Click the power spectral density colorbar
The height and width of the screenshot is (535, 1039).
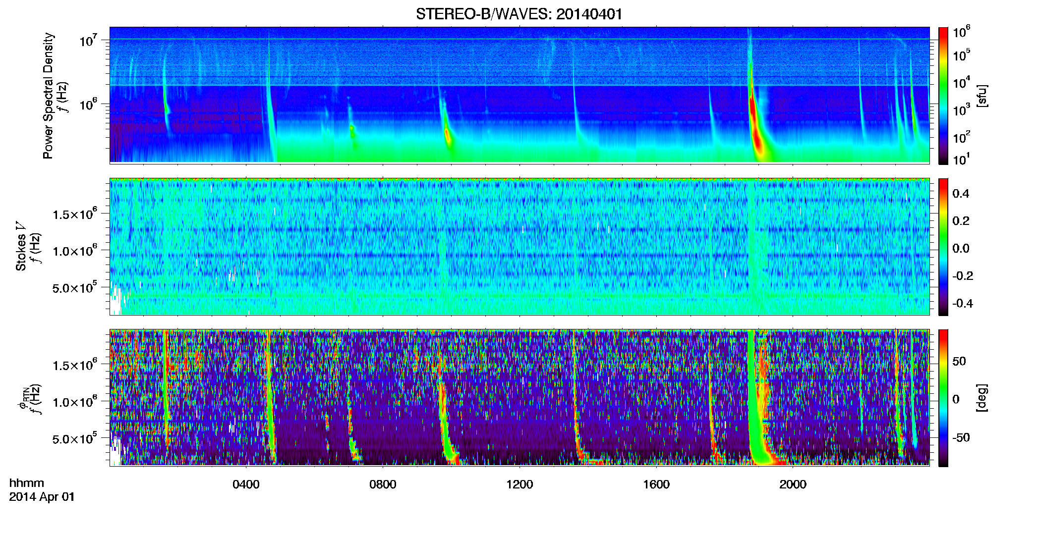pos(943,96)
